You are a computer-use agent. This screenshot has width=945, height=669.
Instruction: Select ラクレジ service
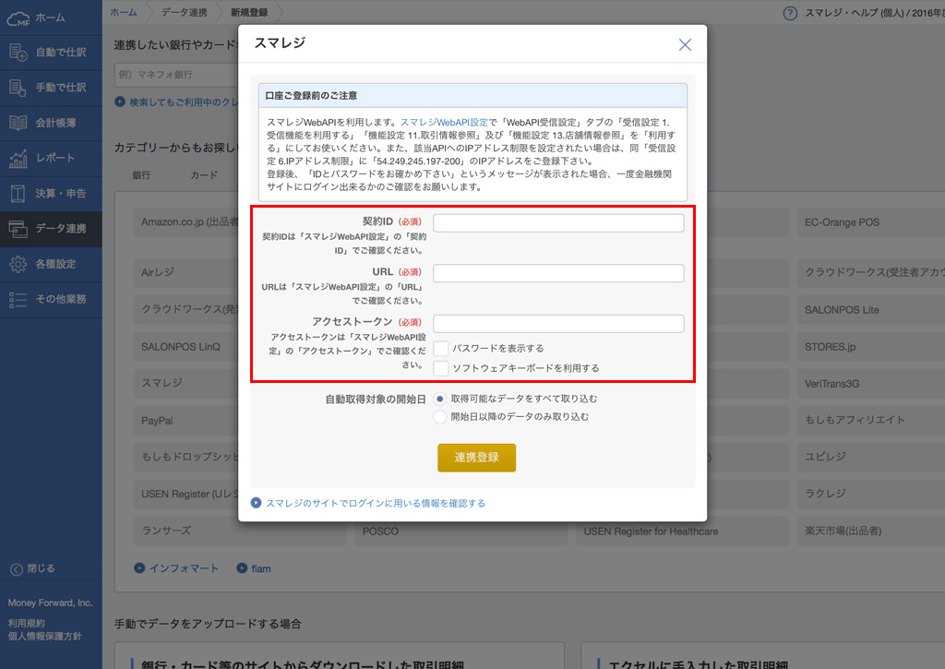pos(871,494)
